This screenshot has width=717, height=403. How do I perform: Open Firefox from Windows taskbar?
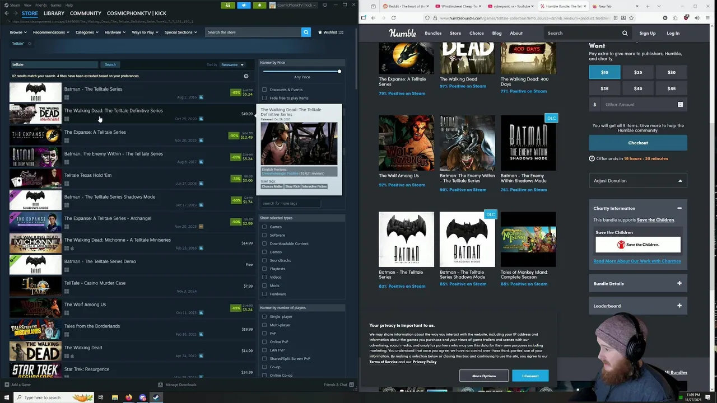[x=129, y=397]
